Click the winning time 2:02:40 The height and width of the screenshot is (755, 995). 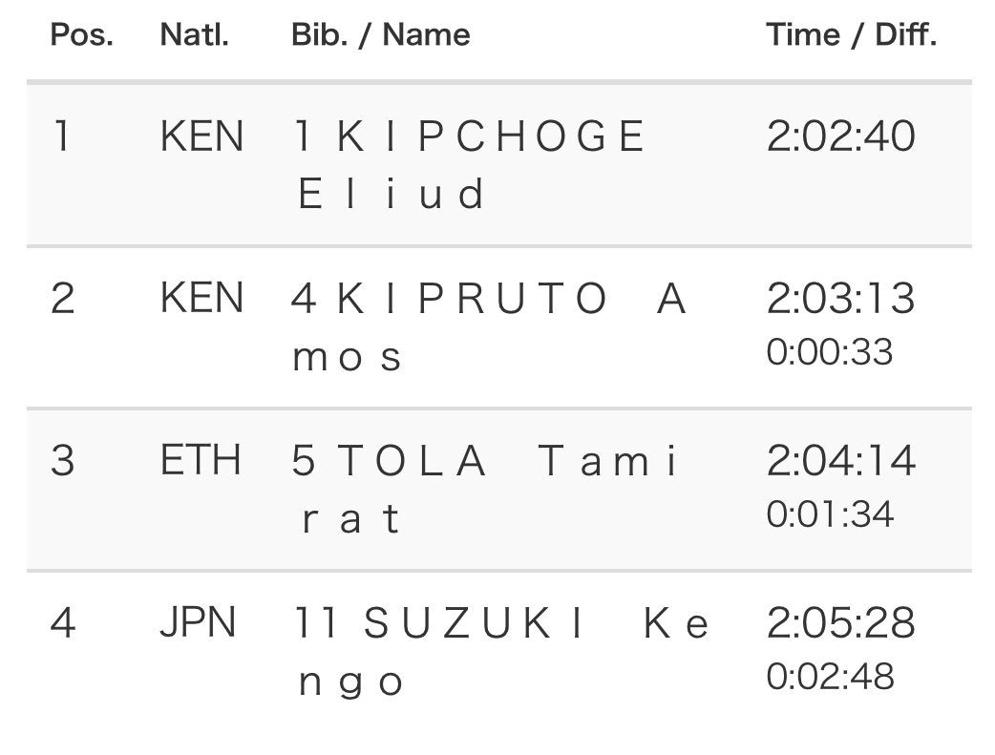840,136
